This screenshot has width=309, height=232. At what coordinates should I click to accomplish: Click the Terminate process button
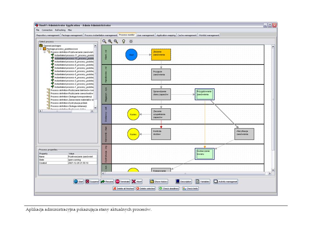(123, 181)
